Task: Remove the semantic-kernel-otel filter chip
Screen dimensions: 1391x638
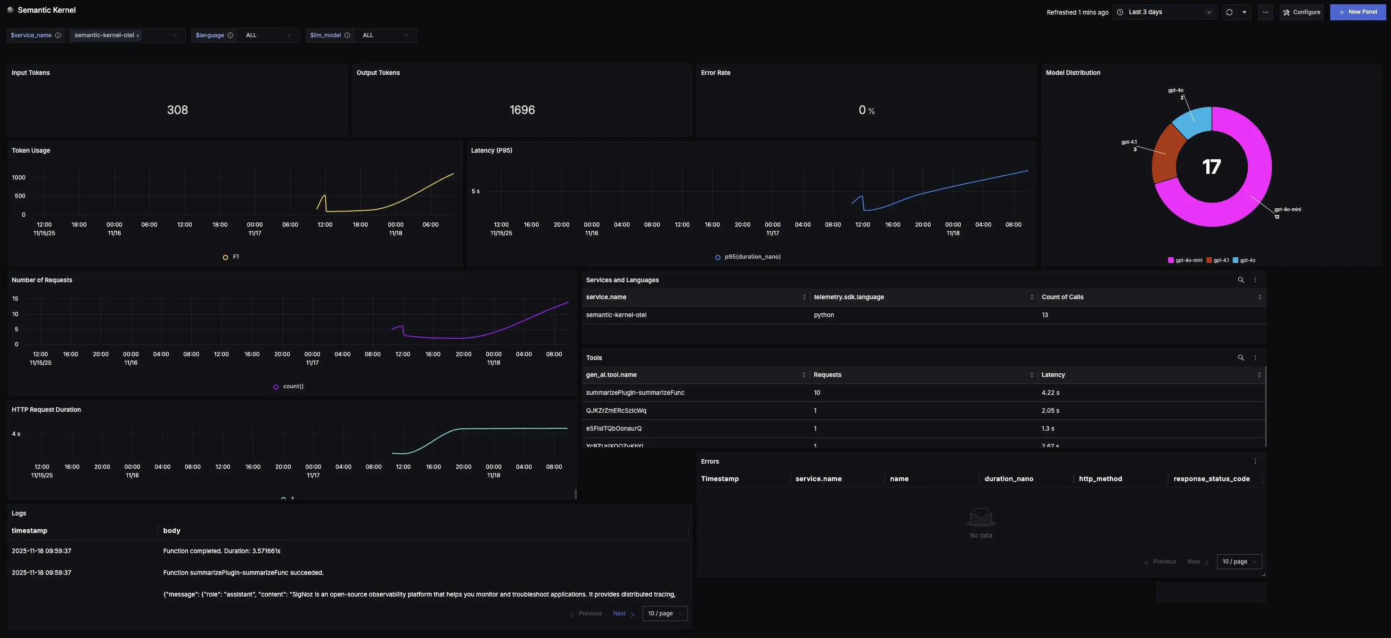Action: [138, 35]
